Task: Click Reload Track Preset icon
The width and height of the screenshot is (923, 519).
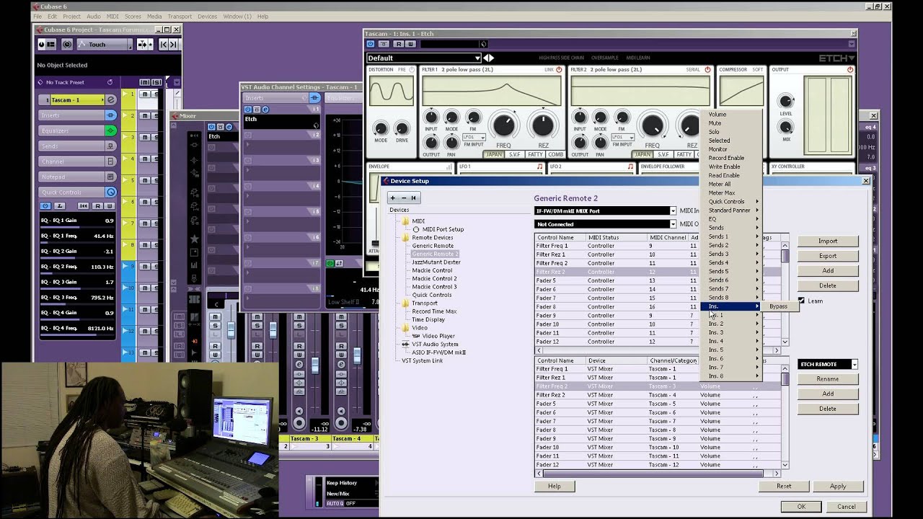Action: [110, 82]
